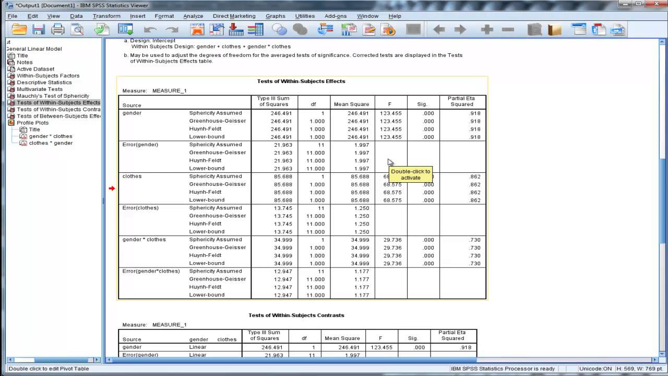The height and width of the screenshot is (376, 668).
Task: Promote outline item with left arrow
Action: [x=439, y=30]
